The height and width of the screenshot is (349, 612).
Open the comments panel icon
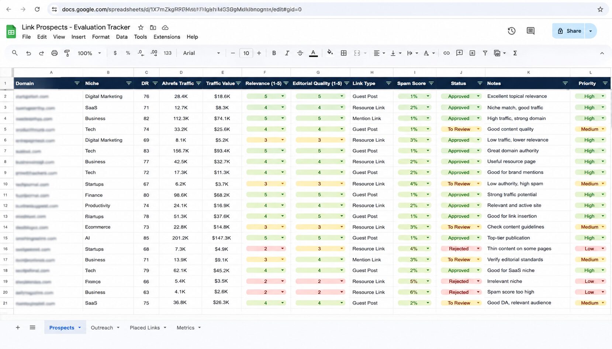(x=530, y=31)
